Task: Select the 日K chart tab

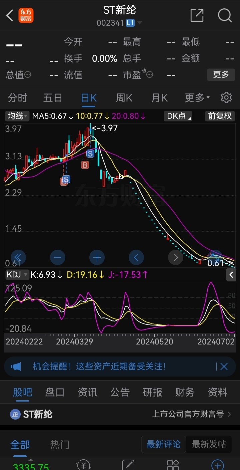Action: point(89,98)
